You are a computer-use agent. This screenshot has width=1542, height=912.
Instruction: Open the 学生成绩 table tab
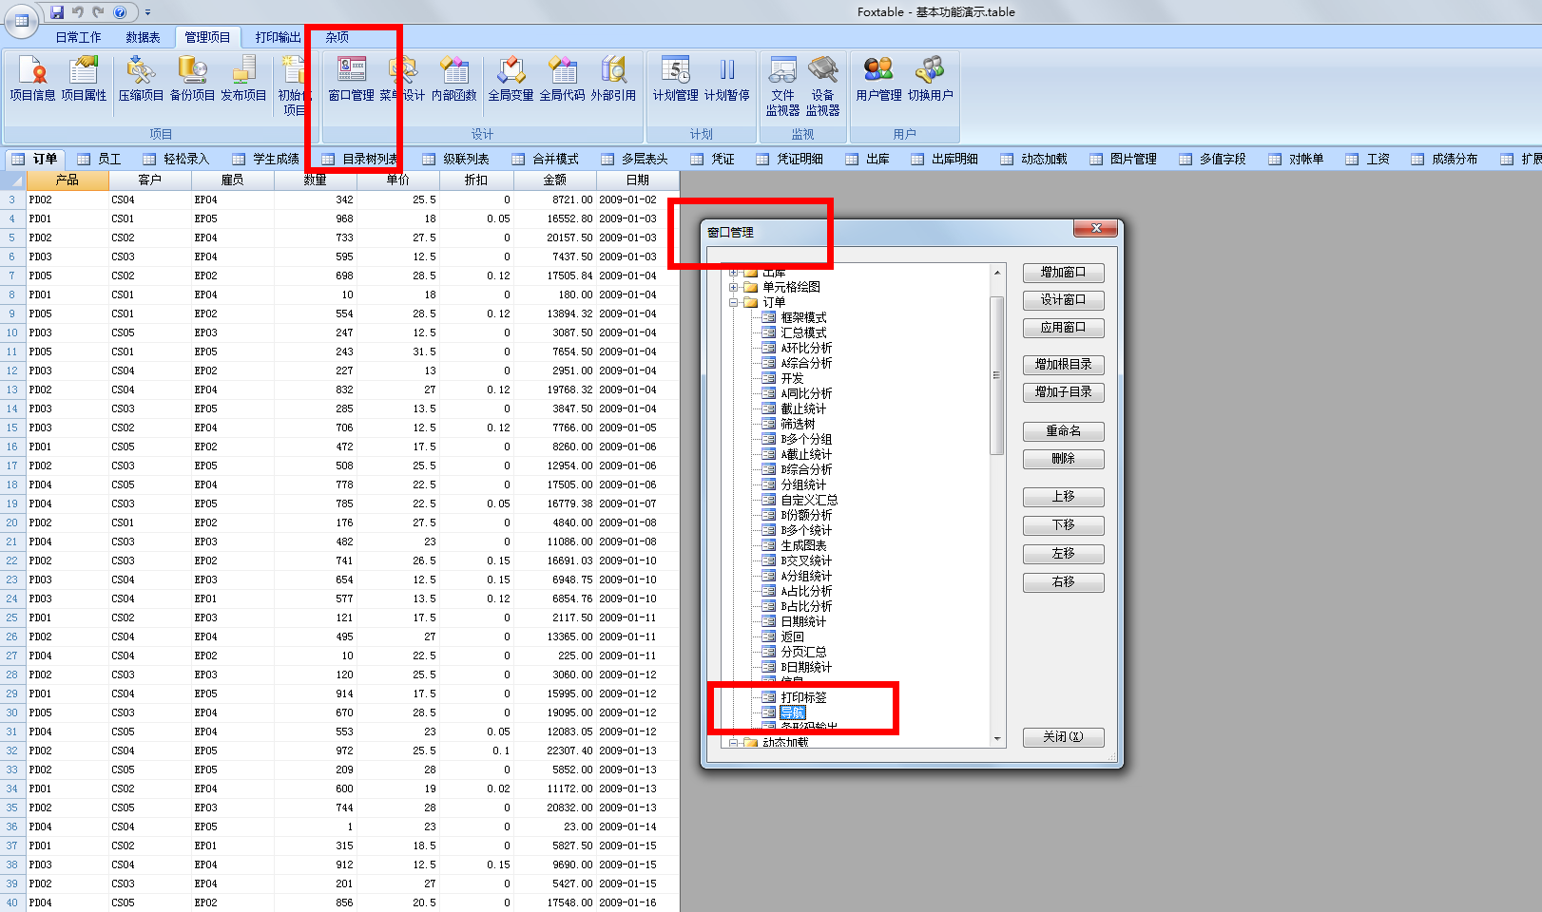tap(266, 159)
